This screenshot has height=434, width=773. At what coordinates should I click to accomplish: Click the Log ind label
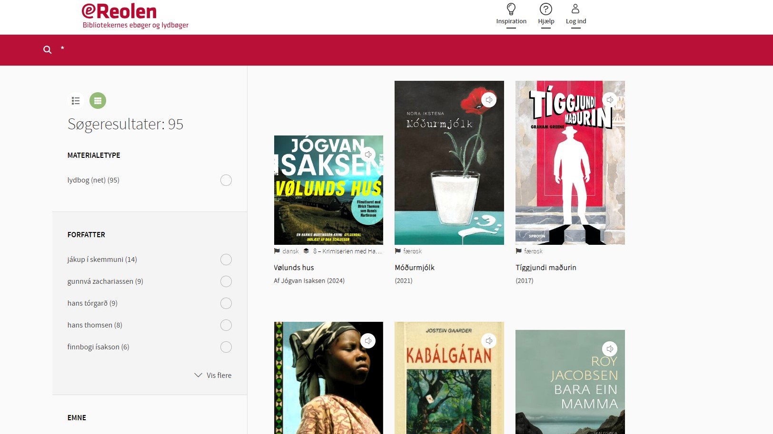tap(576, 21)
